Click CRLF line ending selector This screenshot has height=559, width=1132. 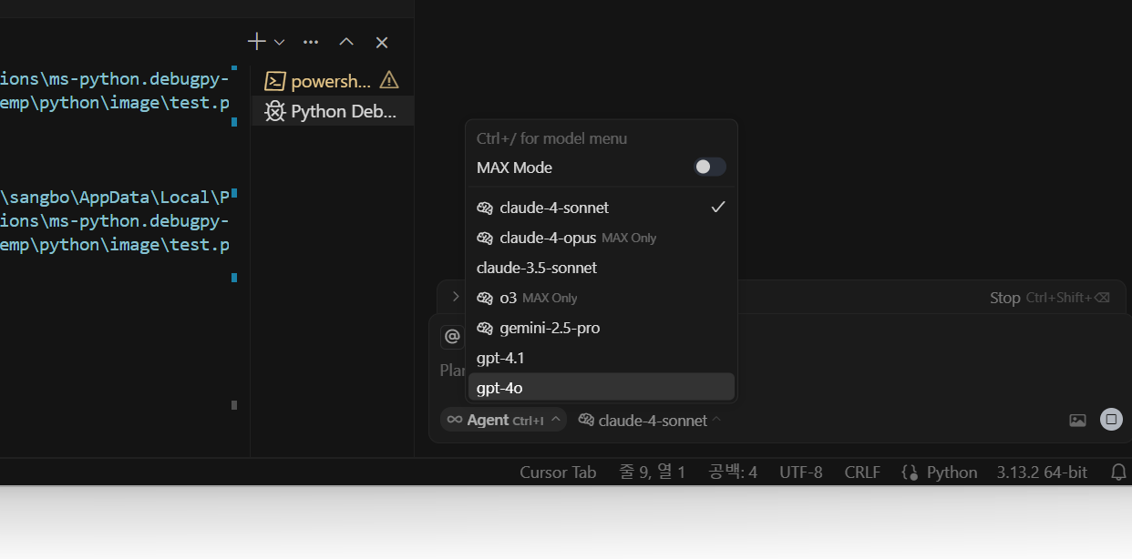pos(862,472)
